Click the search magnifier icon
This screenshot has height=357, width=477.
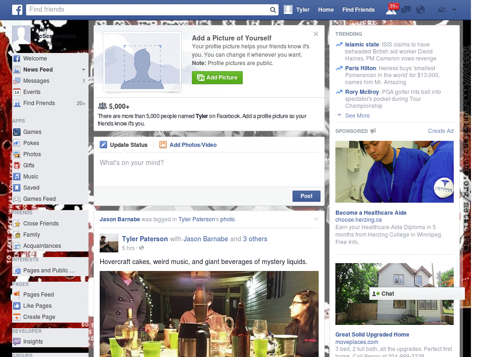coord(273,10)
